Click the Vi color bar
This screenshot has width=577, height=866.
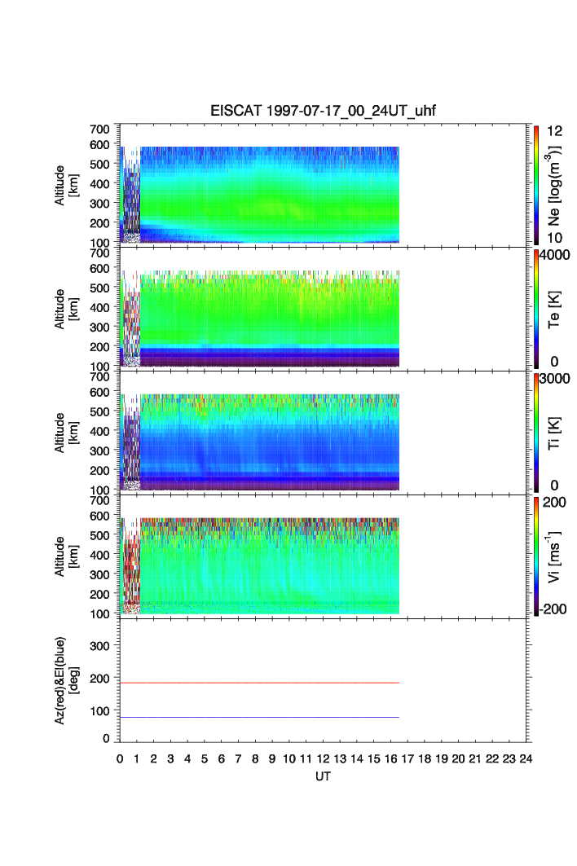click(x=536, y=556)
